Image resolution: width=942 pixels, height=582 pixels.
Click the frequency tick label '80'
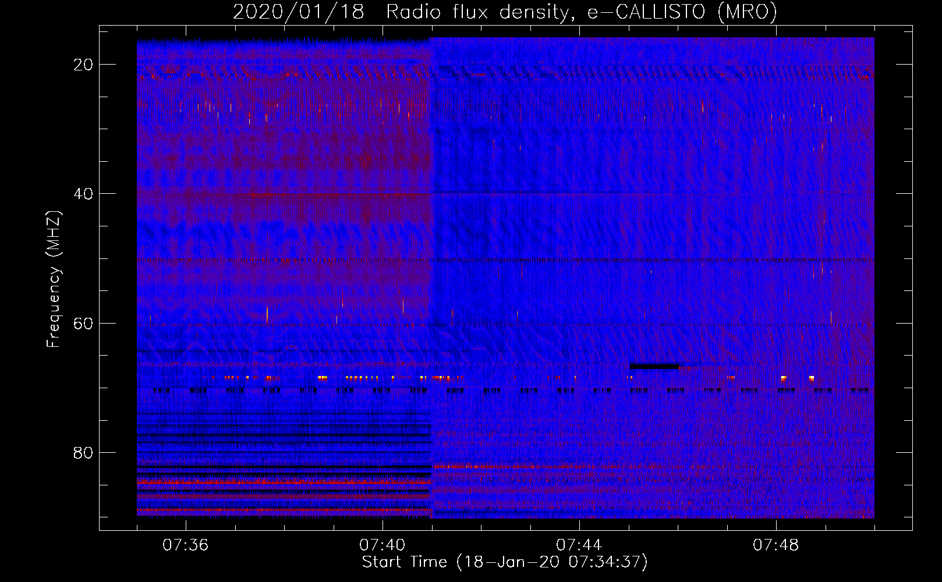(x=83, y=453)
